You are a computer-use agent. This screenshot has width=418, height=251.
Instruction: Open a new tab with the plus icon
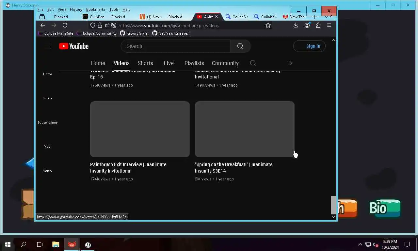(314, 17)
